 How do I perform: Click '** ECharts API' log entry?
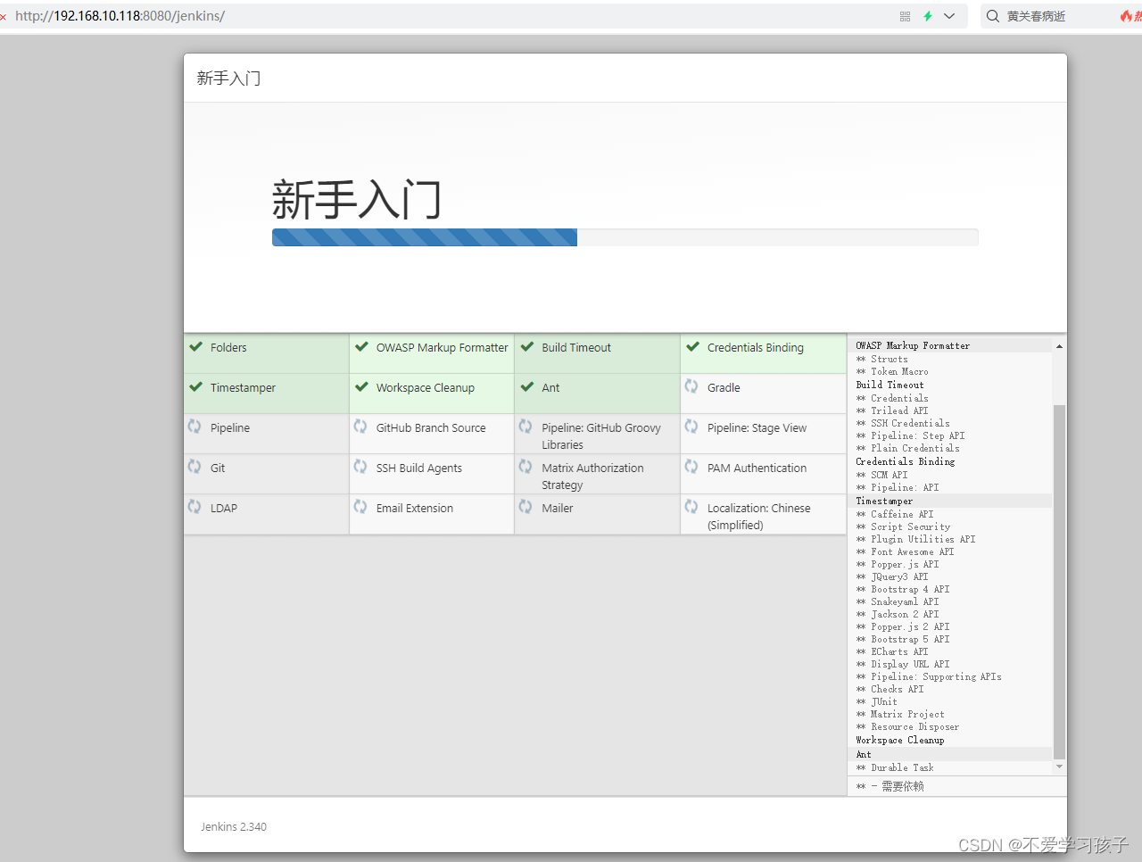[x=892, y=651]
